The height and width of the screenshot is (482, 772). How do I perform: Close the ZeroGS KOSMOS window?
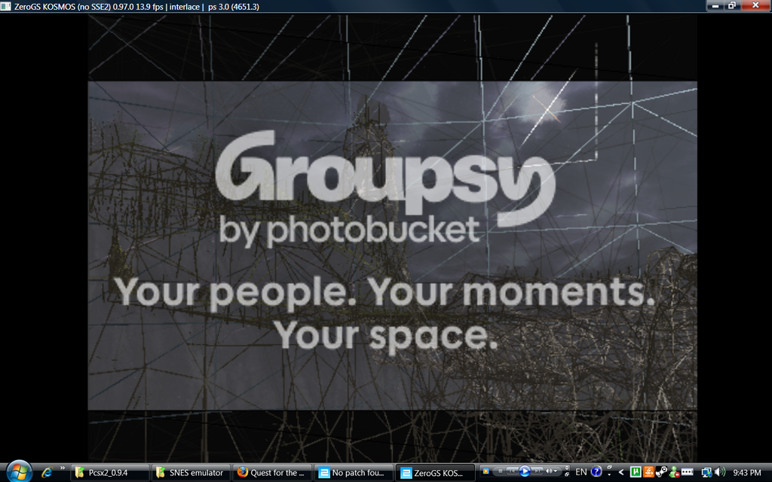[755, 5]
